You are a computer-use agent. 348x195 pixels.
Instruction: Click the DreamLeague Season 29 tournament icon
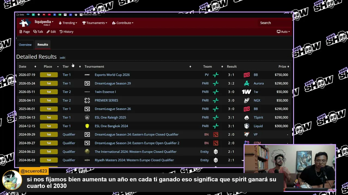tap(87, 83)
